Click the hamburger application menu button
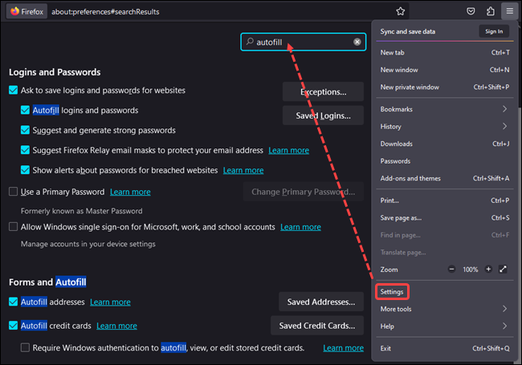522x365 pixels. click(509, 11)
